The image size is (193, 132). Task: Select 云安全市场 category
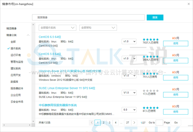(17, 102)
